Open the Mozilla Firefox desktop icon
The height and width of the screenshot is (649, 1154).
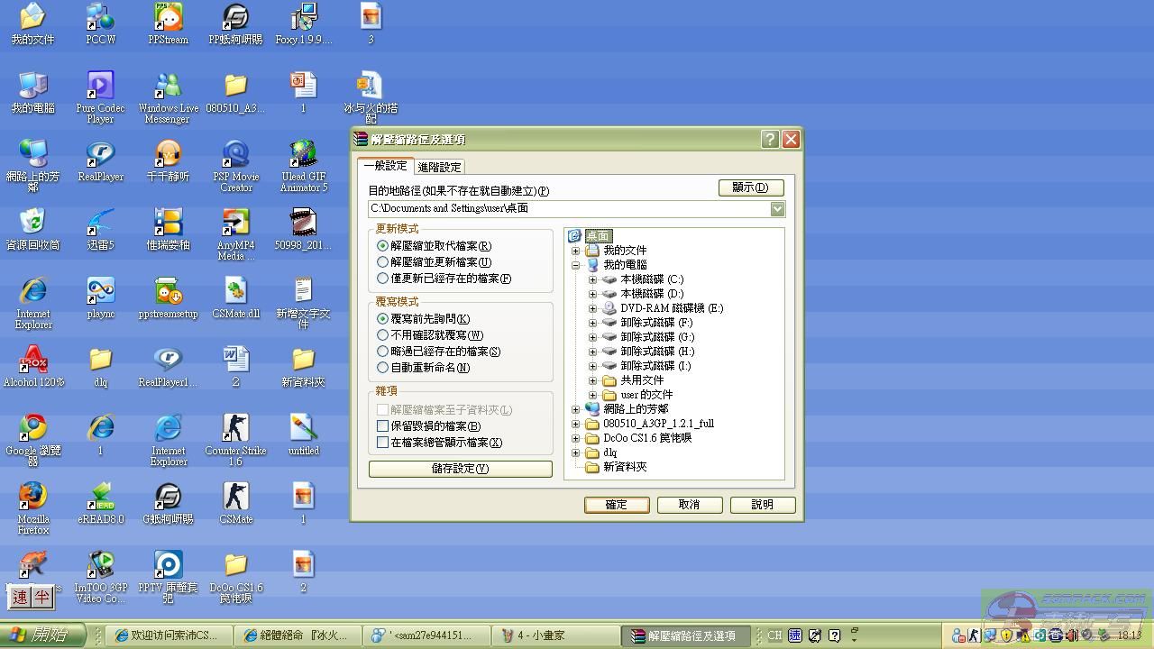[32, 498]
